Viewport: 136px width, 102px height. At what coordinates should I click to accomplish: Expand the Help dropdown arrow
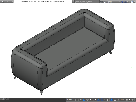[x=134, y=2]
